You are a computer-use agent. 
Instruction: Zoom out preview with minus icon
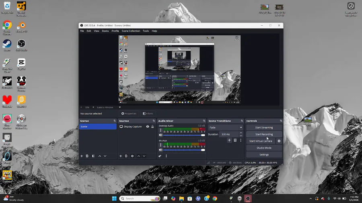[x=81, y=107]
